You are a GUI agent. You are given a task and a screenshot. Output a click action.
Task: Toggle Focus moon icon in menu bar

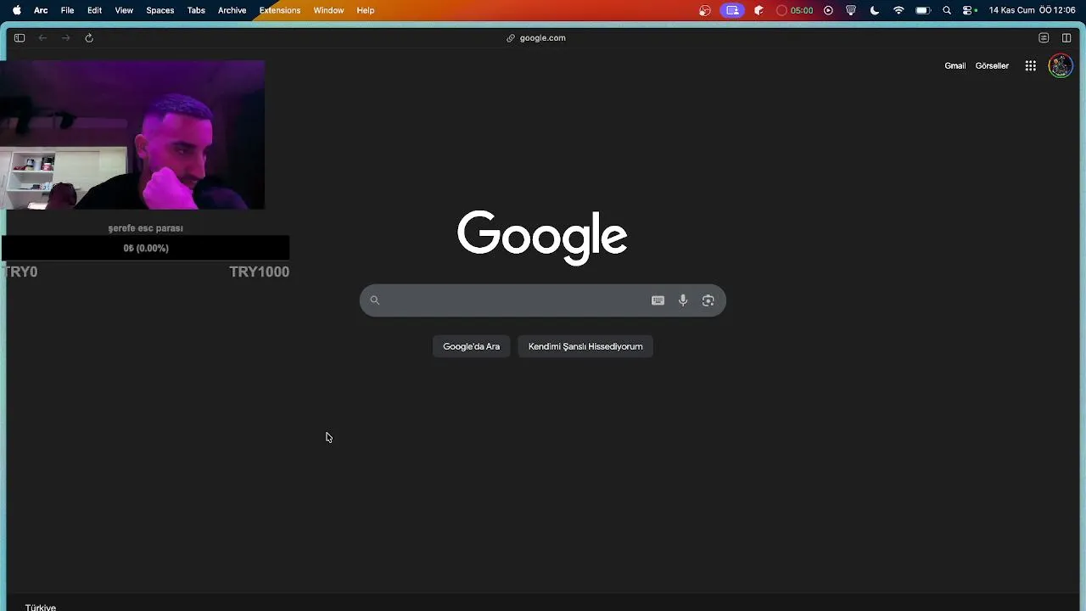click(875, 10)
